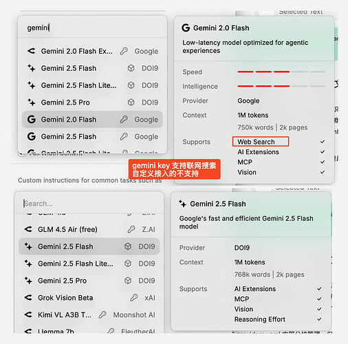Select Gemini 2.5 Pro in lower list
The image size is (348, 344).
[89, 281]
